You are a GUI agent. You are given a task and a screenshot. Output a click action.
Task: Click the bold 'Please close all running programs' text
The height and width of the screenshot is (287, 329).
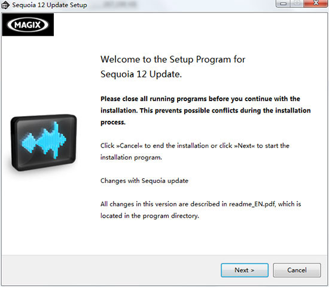205,111
